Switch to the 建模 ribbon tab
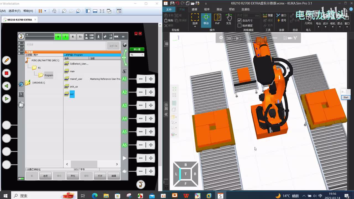This screenshot has width=354, height=199. [194, 9]
